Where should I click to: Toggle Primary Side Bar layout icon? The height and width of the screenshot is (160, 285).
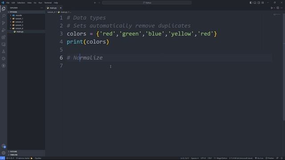pyautogui.click(x=251, y=3)
